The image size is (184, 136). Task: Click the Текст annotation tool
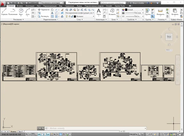[99, 12]
